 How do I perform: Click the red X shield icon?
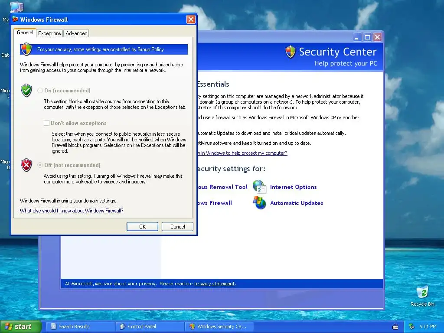point(26,165)
